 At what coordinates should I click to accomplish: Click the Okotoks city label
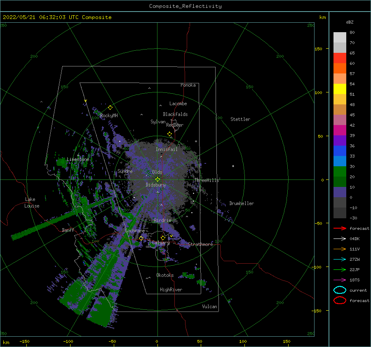pos(165,275)
